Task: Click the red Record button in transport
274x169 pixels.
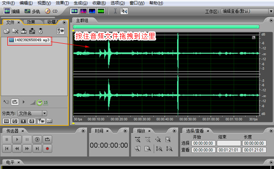Action: (47, 149)
